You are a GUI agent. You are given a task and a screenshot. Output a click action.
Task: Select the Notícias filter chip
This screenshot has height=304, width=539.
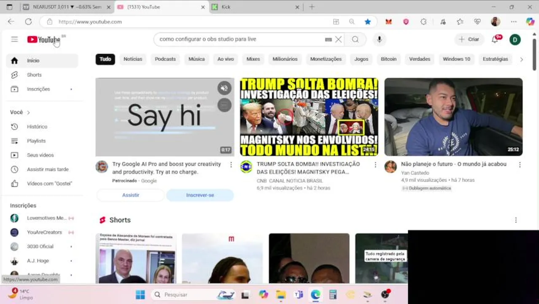coord(132,59)
